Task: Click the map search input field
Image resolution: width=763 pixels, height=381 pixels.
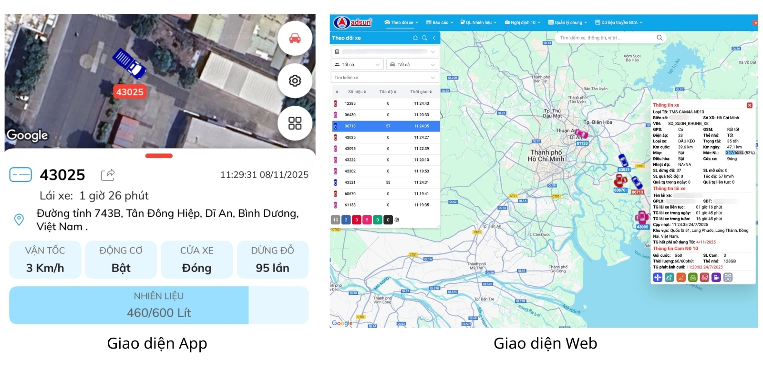Action: tap(606, 38)
